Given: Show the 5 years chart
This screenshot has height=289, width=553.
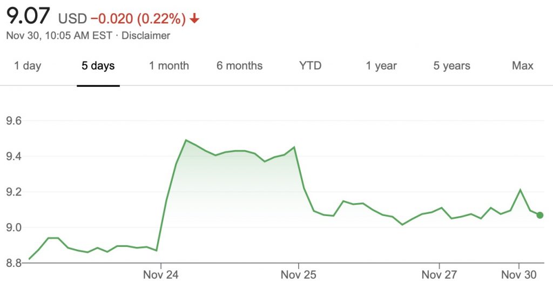Looking at the screenshot, I should tap(451, 66).
